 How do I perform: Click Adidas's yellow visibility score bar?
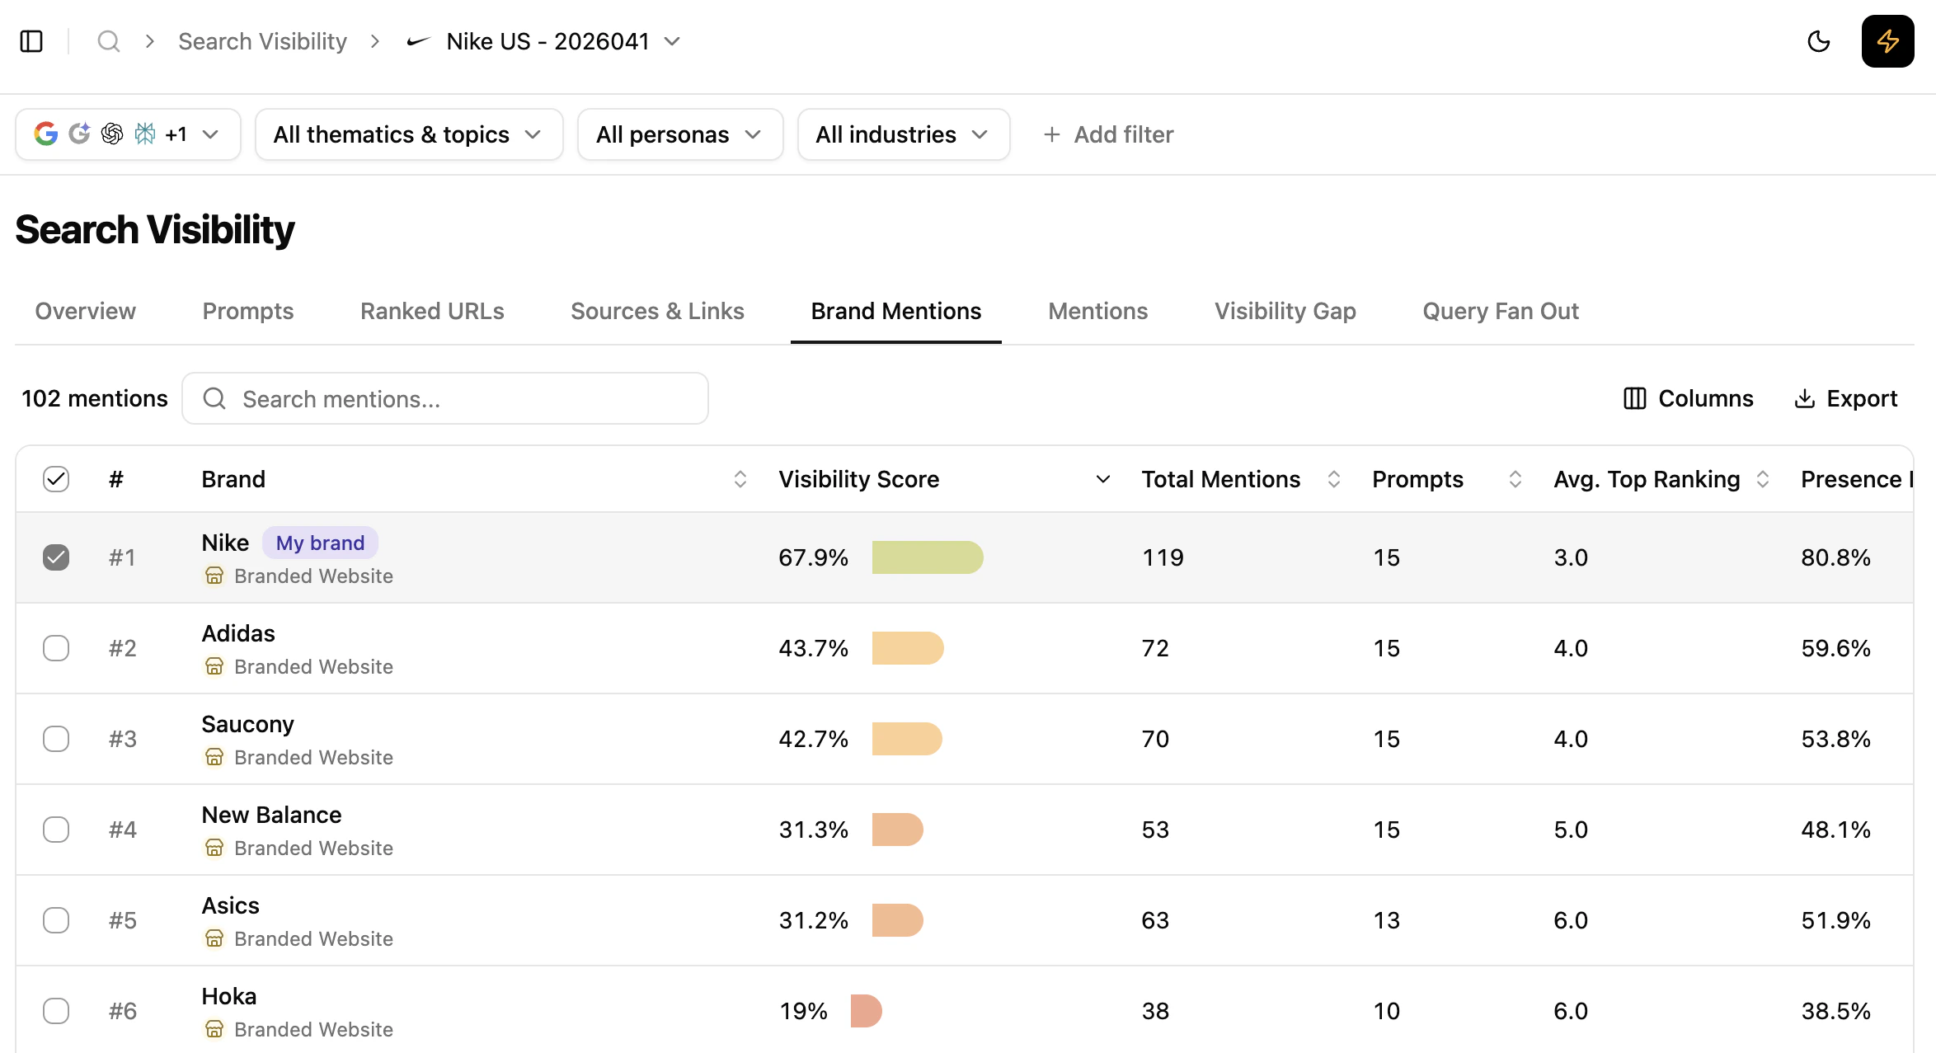click(908, 648)
